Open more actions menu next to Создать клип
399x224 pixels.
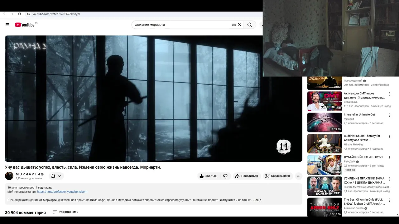299,176
